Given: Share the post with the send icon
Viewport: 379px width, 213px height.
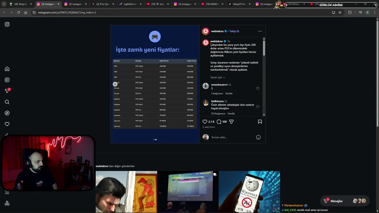Looking at the screenshot, I should [x=232, y=122].
